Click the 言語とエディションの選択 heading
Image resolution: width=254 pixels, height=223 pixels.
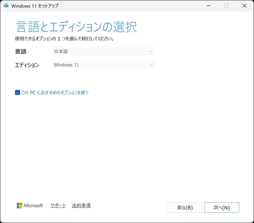(76, 27)
